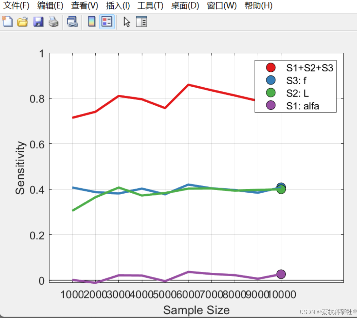Open the 帮助(H) menu
The width and height of the screenshot is (357, 318).
click(258, 6)
